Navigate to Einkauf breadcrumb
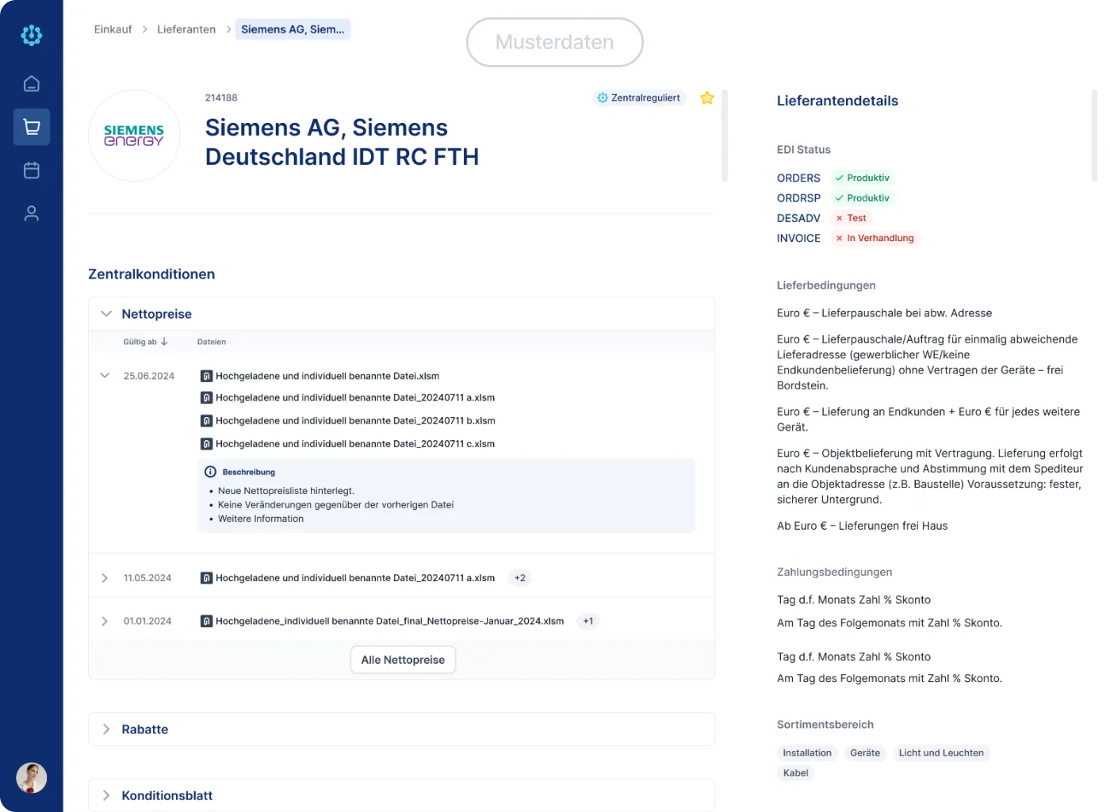1110x812 pixels. coord(113,29)
